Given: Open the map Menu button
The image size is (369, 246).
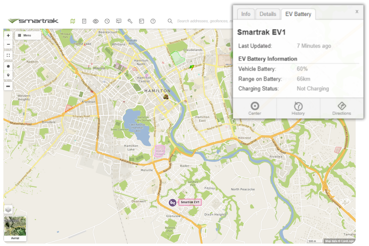Looking at the screenshot, I should (x=28, y=36).
